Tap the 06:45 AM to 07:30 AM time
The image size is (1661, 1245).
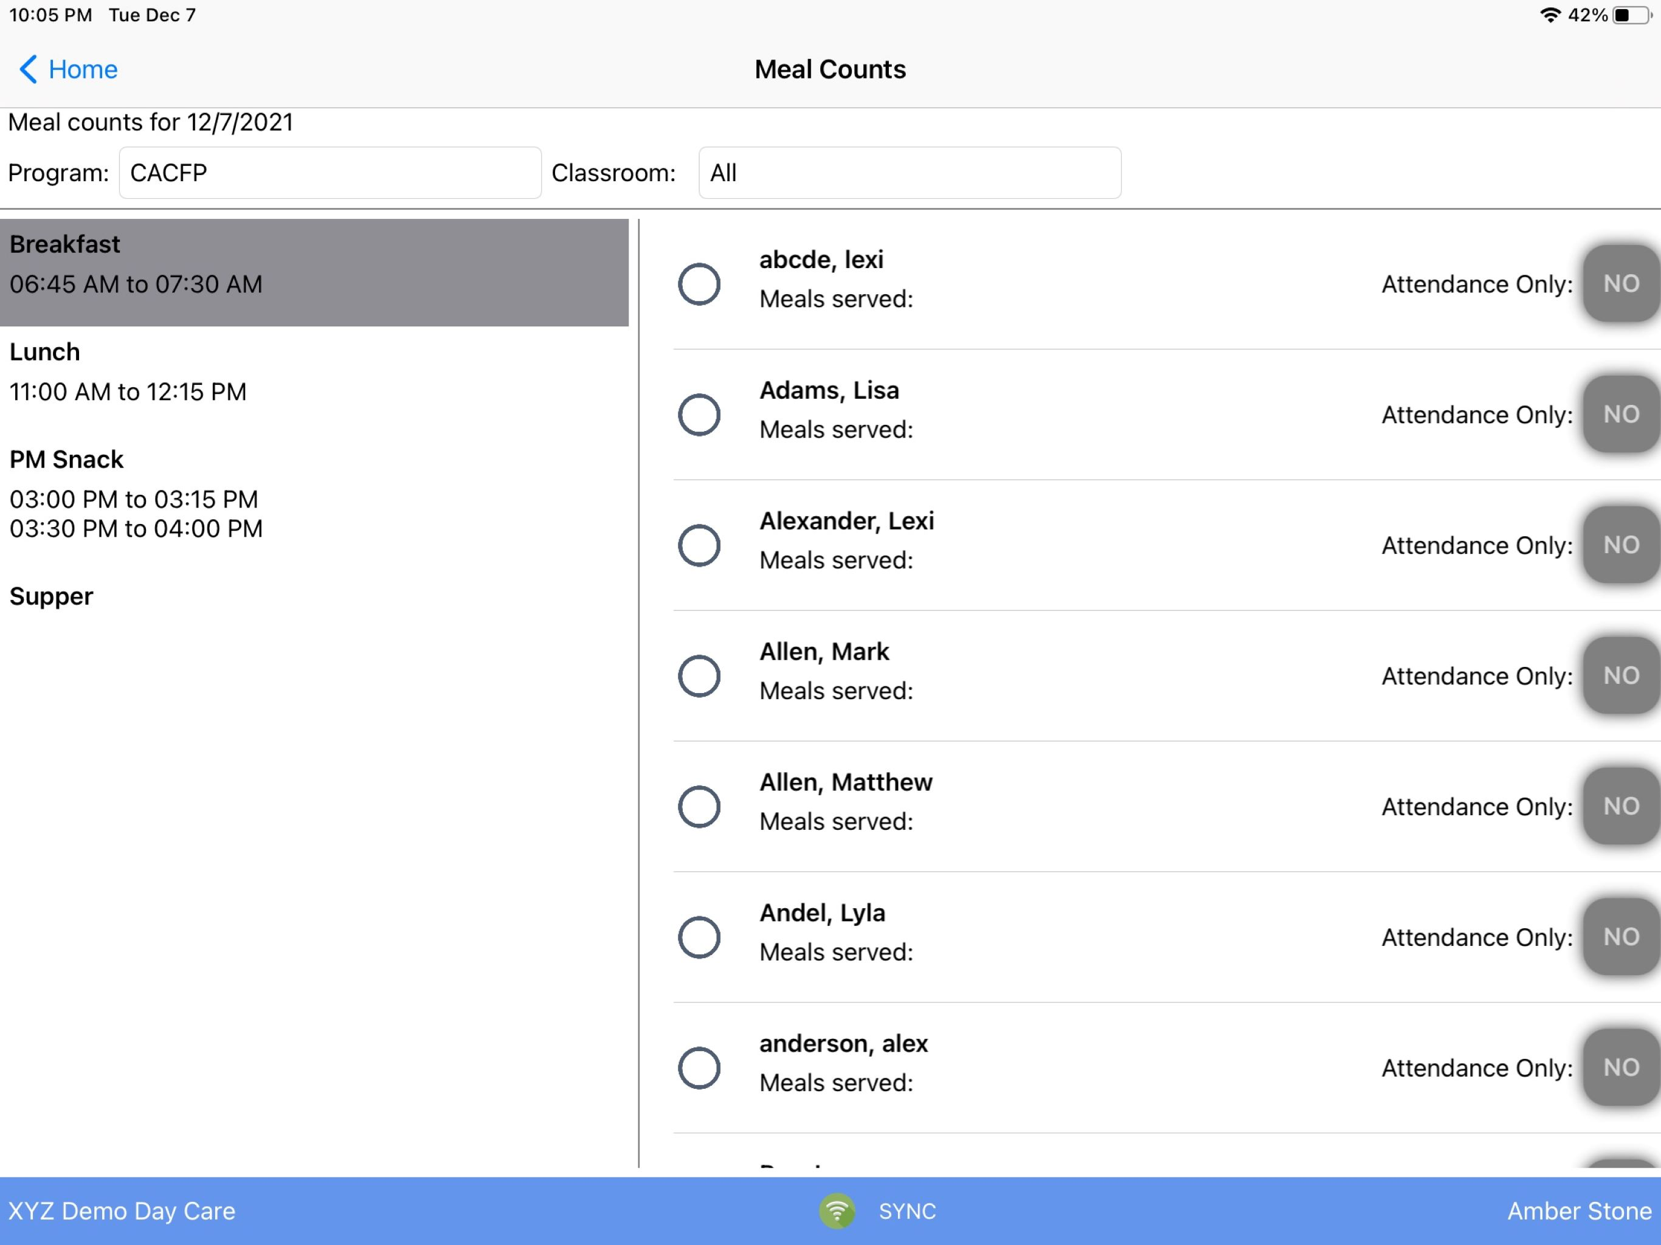pyautogui.click(x=136, y=285)
